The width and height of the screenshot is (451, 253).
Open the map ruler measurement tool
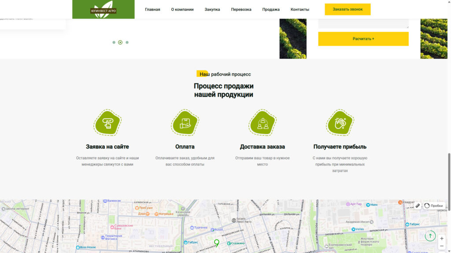point(418,206)
